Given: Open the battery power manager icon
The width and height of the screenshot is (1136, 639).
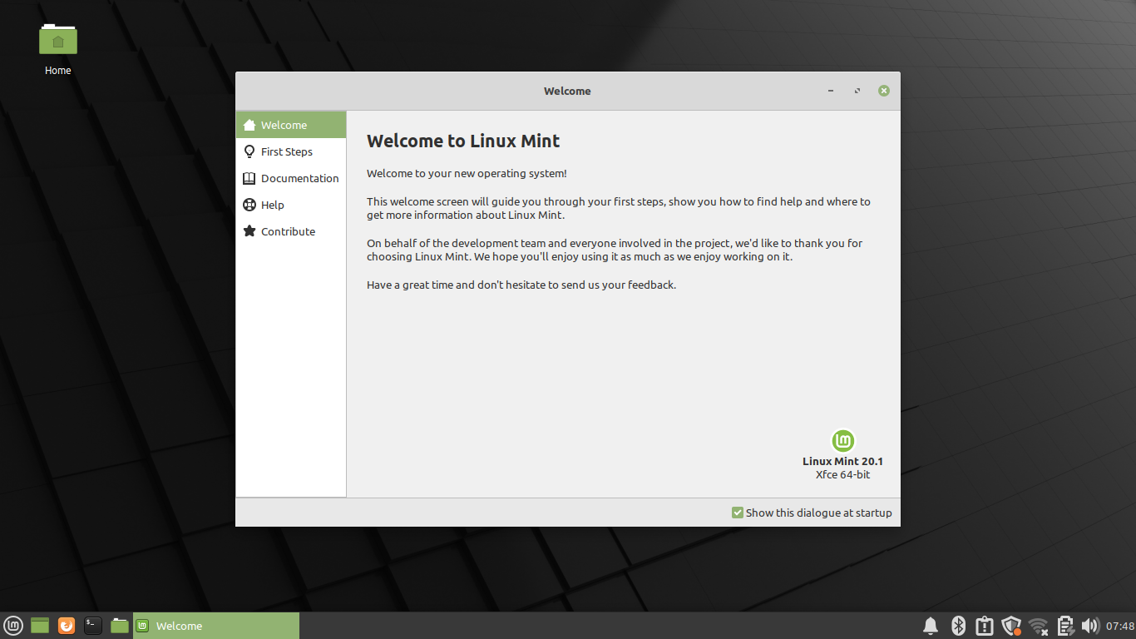Looking at the screenshot, I should (1064, 626).
